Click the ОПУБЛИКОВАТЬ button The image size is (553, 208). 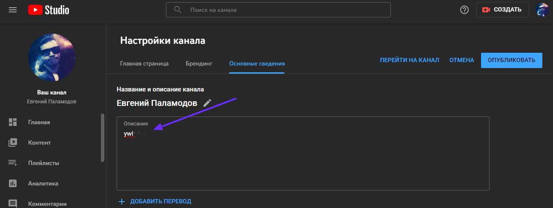click(x=511, y=60)
